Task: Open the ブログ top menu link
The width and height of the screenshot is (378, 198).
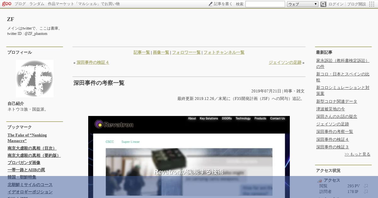Action: coord(20,4)
